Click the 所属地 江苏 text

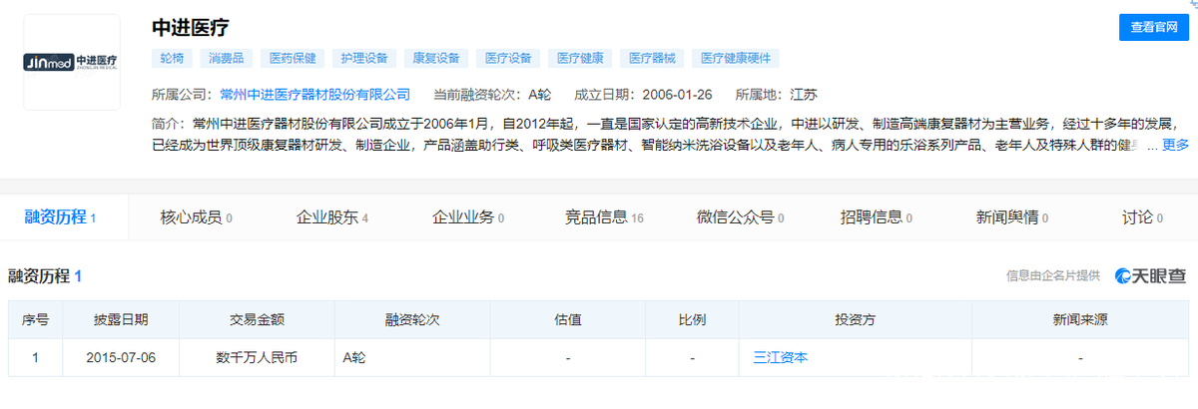coord(776,95)
